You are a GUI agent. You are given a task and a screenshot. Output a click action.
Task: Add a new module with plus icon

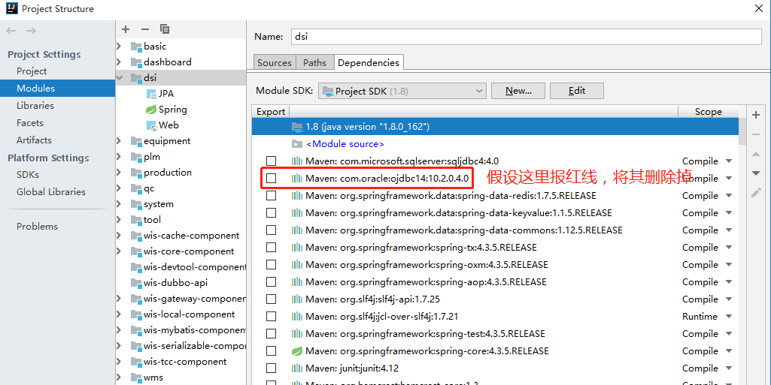(x=126, y=29)
